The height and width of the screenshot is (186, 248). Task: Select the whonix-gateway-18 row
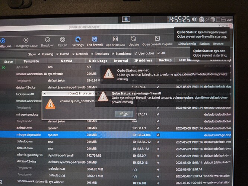point(115,155)
